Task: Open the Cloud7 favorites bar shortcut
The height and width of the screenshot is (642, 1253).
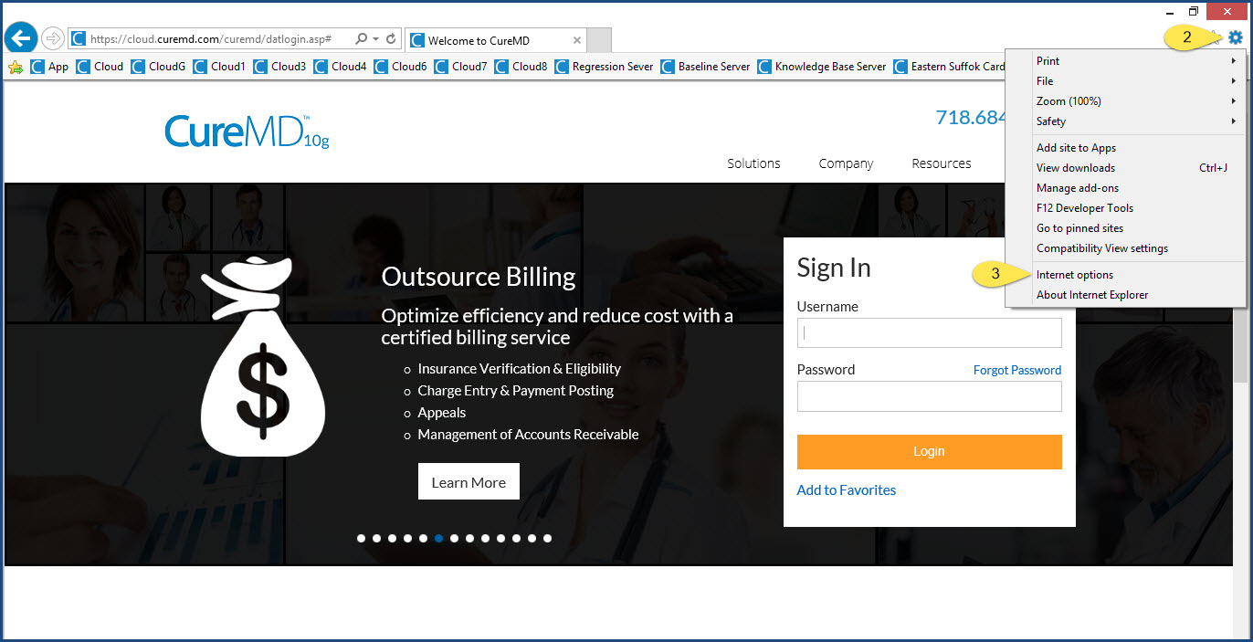Action: click(x=460, y=67)
